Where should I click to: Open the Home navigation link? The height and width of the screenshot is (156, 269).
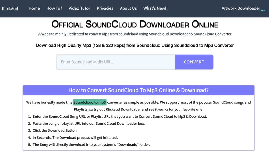[34, 8]
